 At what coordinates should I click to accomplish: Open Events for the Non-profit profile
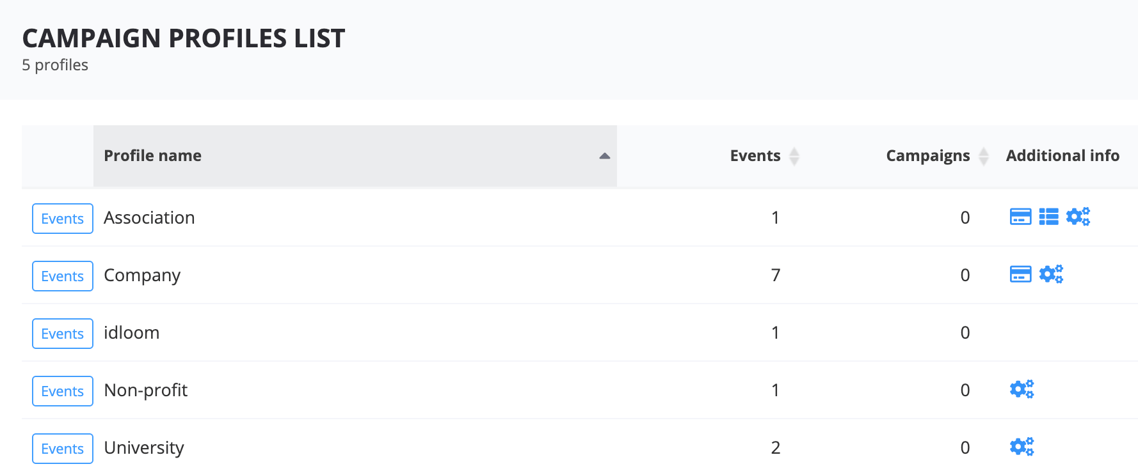[63, 391]
